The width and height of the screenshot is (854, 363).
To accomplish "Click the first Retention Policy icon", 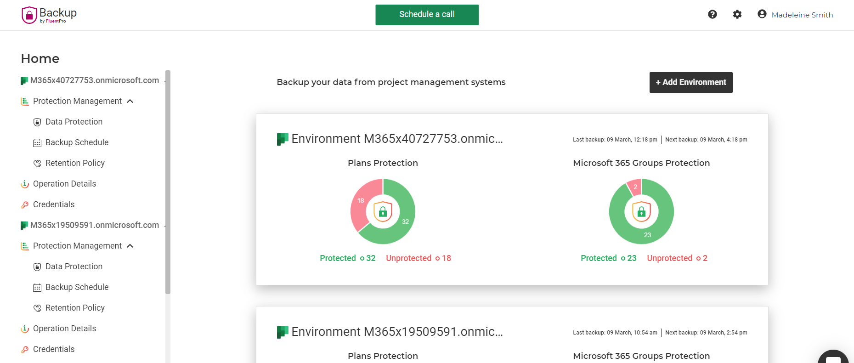I will click(37, 164).
